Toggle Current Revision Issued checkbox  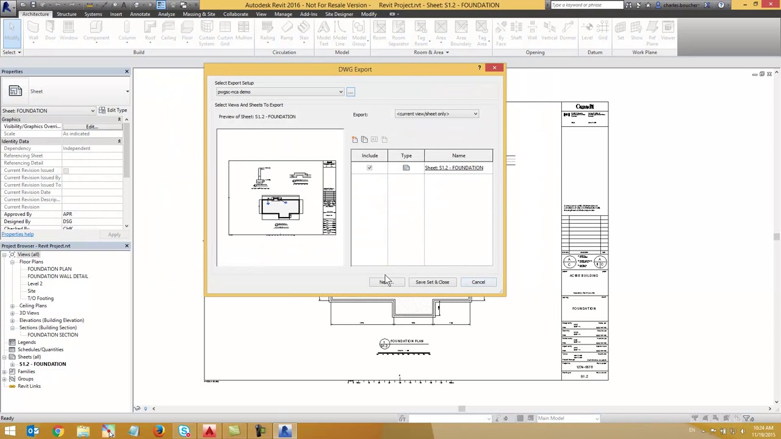pyautogui.click(x=66, y=171)
